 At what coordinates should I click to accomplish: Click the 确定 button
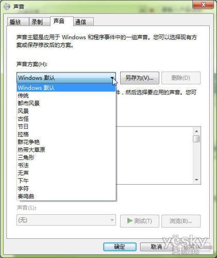click(120, 247)
